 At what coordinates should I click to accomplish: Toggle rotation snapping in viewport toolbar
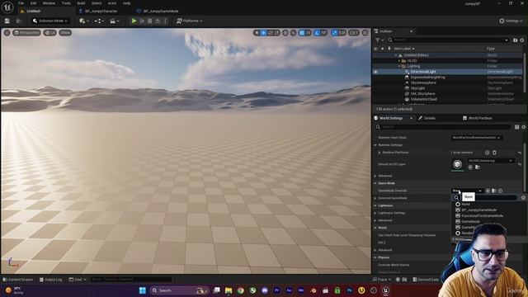point(317,33)
